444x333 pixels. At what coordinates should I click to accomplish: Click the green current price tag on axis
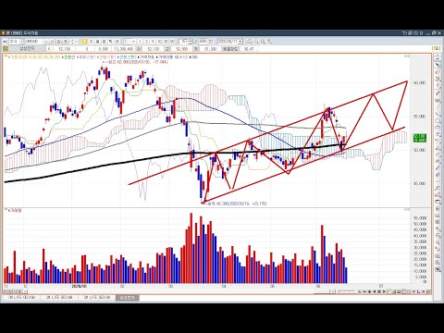click(x=420, y=138)
